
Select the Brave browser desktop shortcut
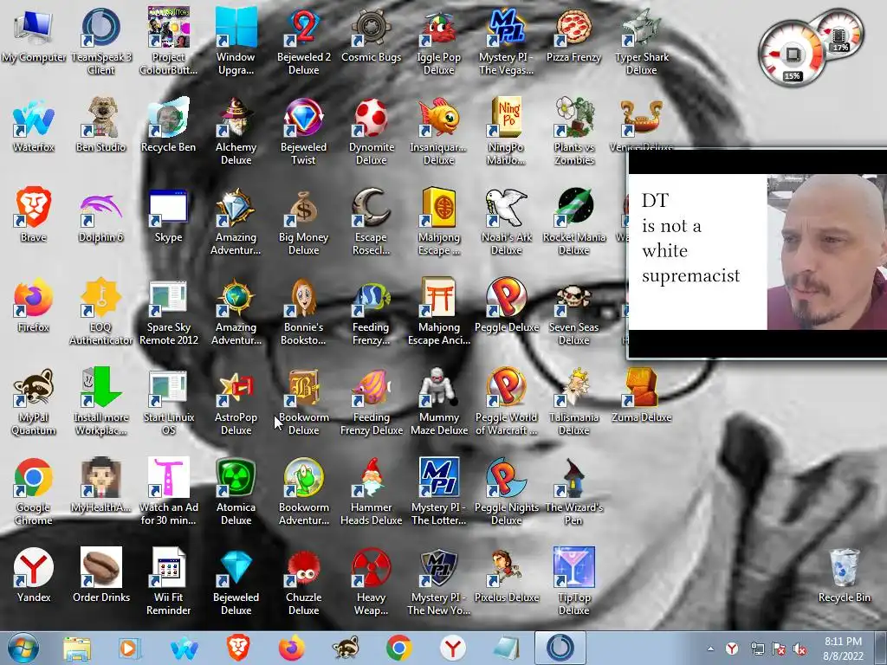point(34,216)
